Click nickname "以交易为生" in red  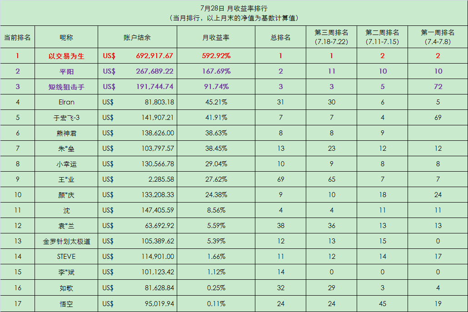pos(66,56)
